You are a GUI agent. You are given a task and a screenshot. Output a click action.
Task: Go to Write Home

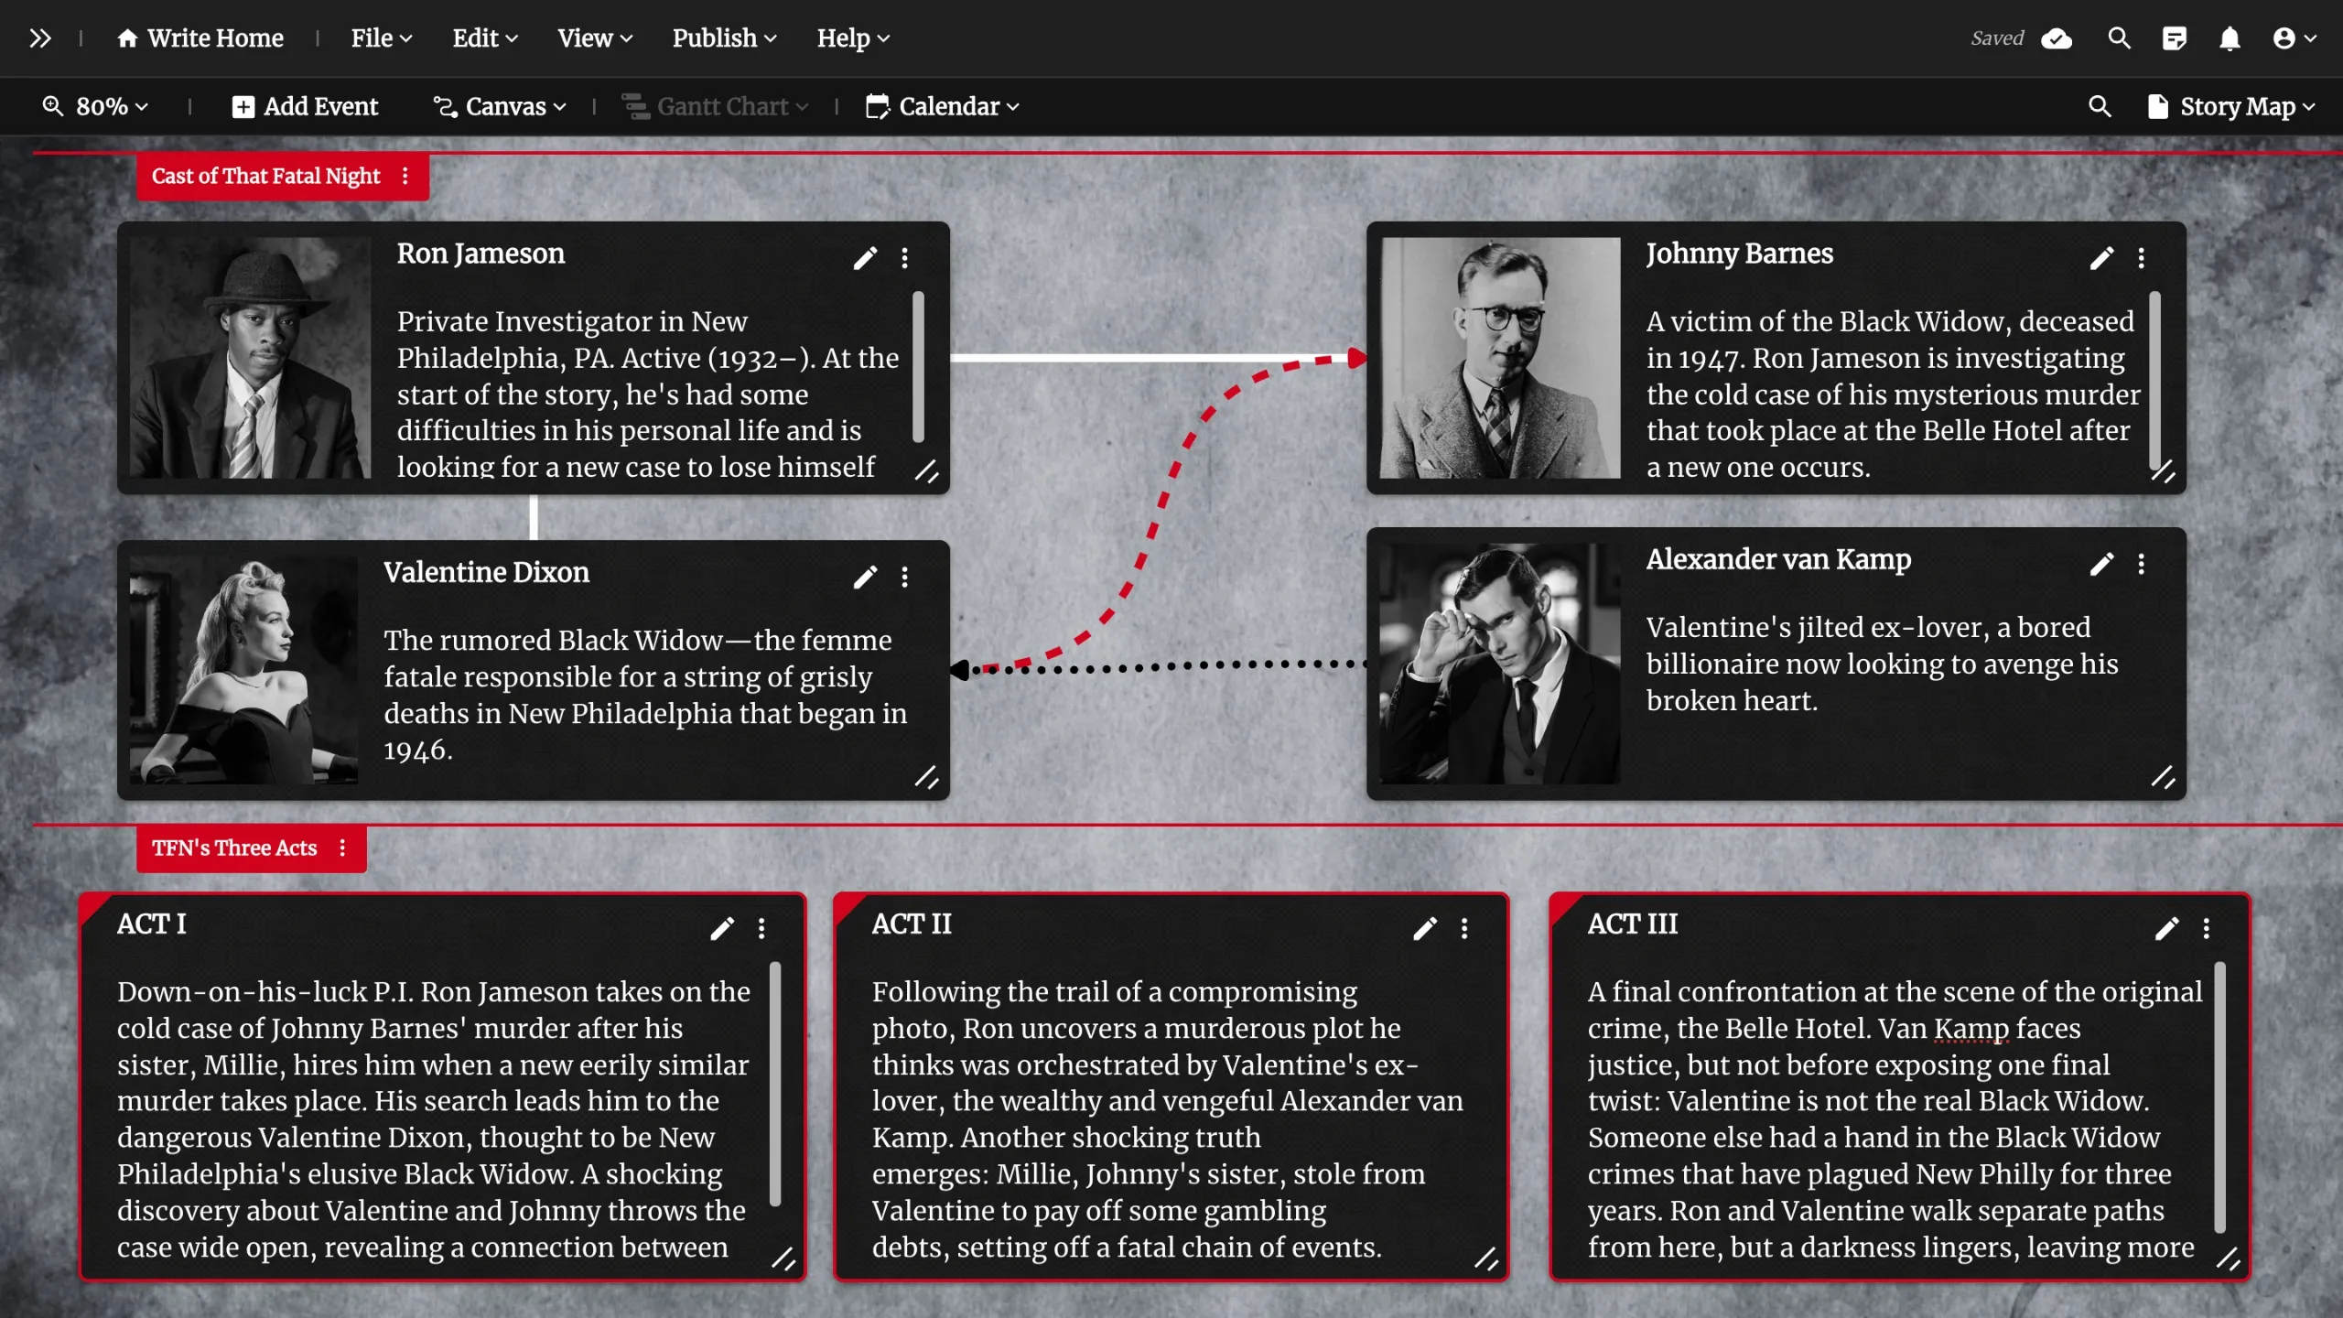pos(201,38)
